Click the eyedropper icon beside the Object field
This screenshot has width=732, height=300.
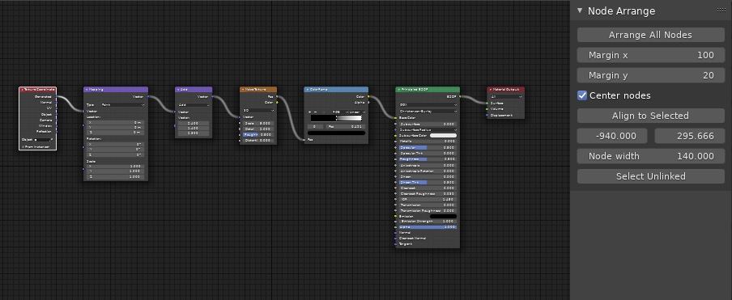coord(53,139)
